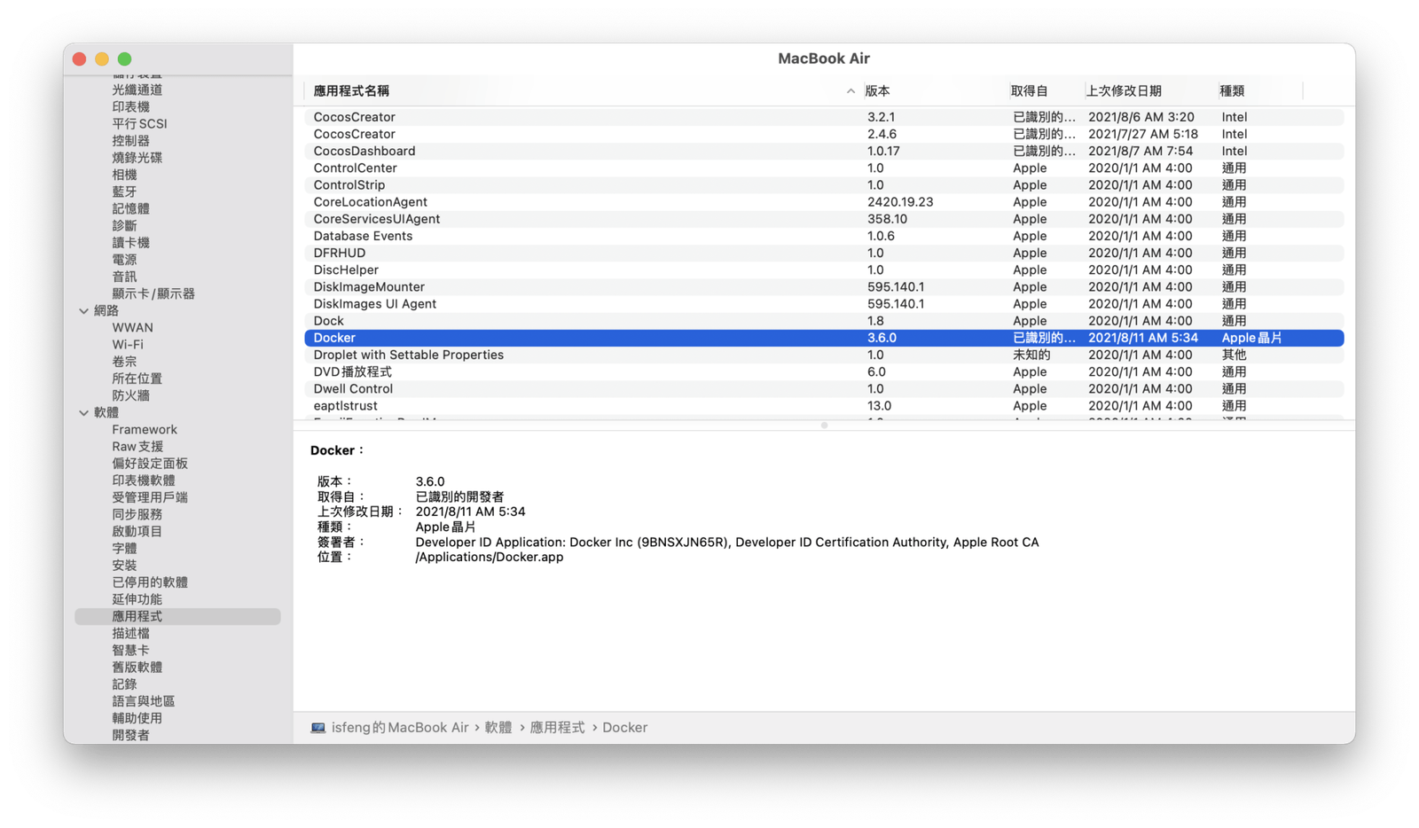Collapse the 網路 section in sidebar

tap(84, 311)
